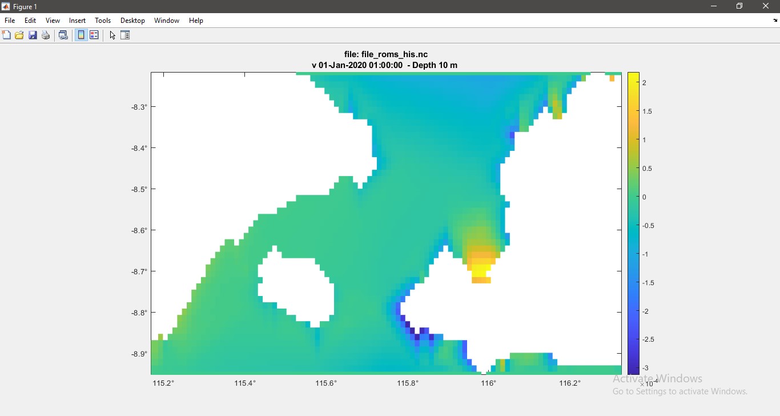Viewport: 780px width, 416px height.
Task: Click the MATLAB logo in the title bar
Action: click(x=6, y=7)
